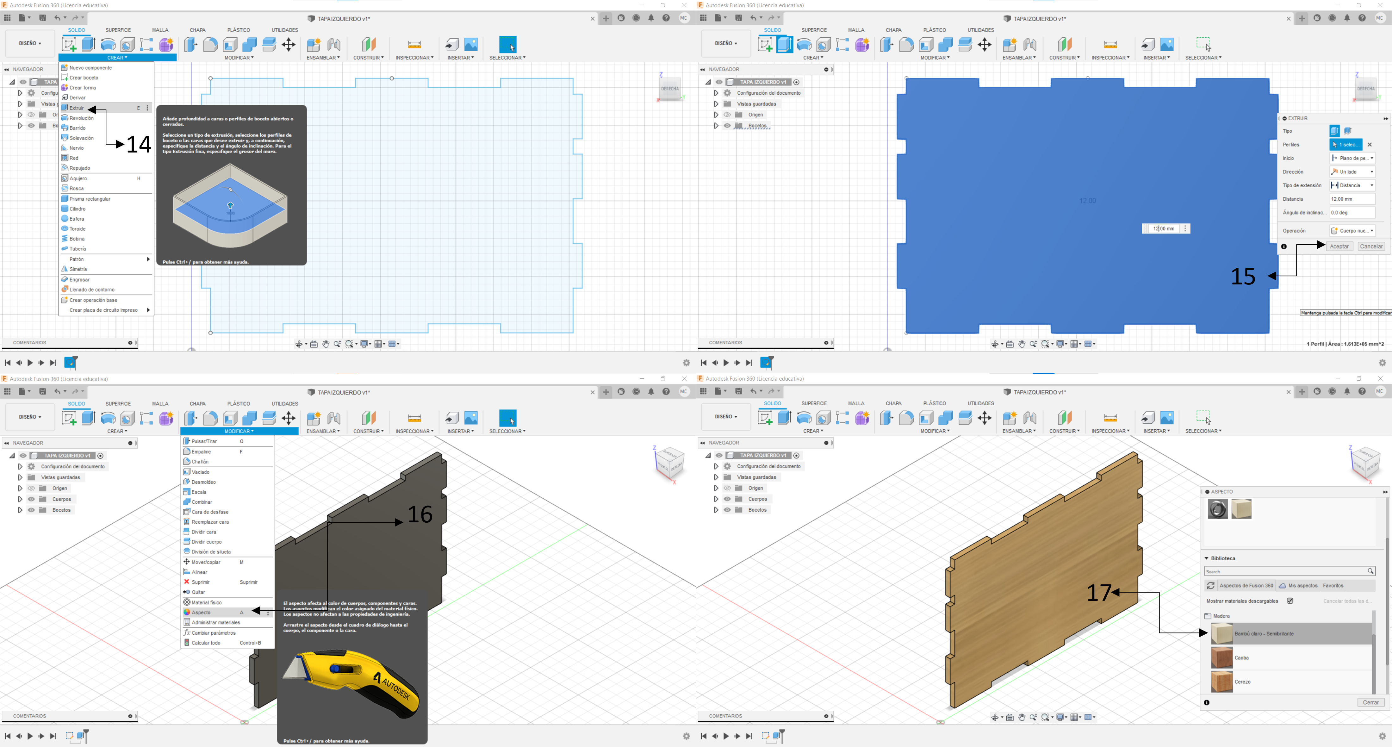Choose Combinar from the Modificar menu

tap(202, 501)
